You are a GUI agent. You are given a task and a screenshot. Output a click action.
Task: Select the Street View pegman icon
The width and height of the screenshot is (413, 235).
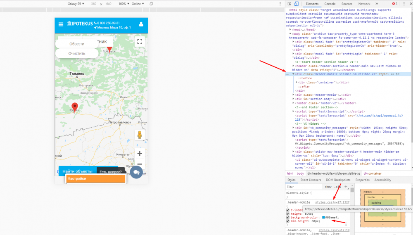[140, 135]
